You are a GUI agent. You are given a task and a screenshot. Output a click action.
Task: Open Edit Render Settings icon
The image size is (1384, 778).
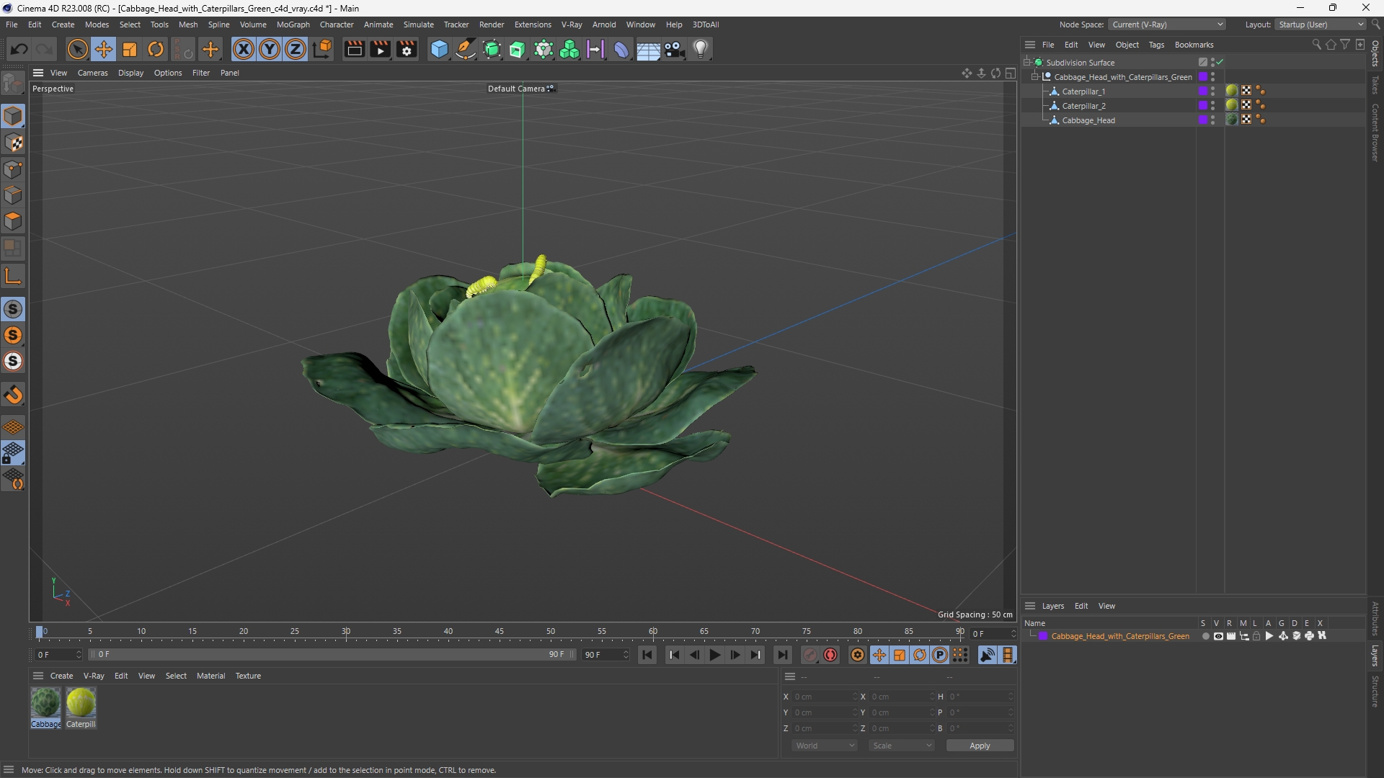pos(407,49)
